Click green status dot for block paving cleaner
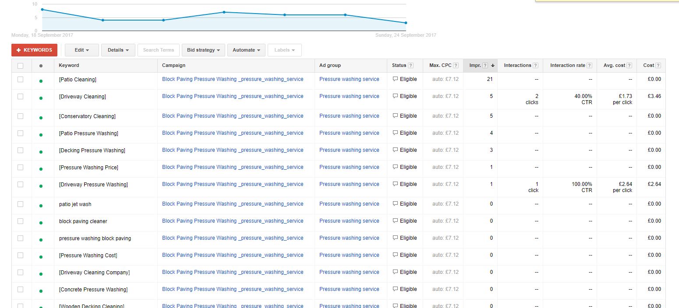 point(41,223)
